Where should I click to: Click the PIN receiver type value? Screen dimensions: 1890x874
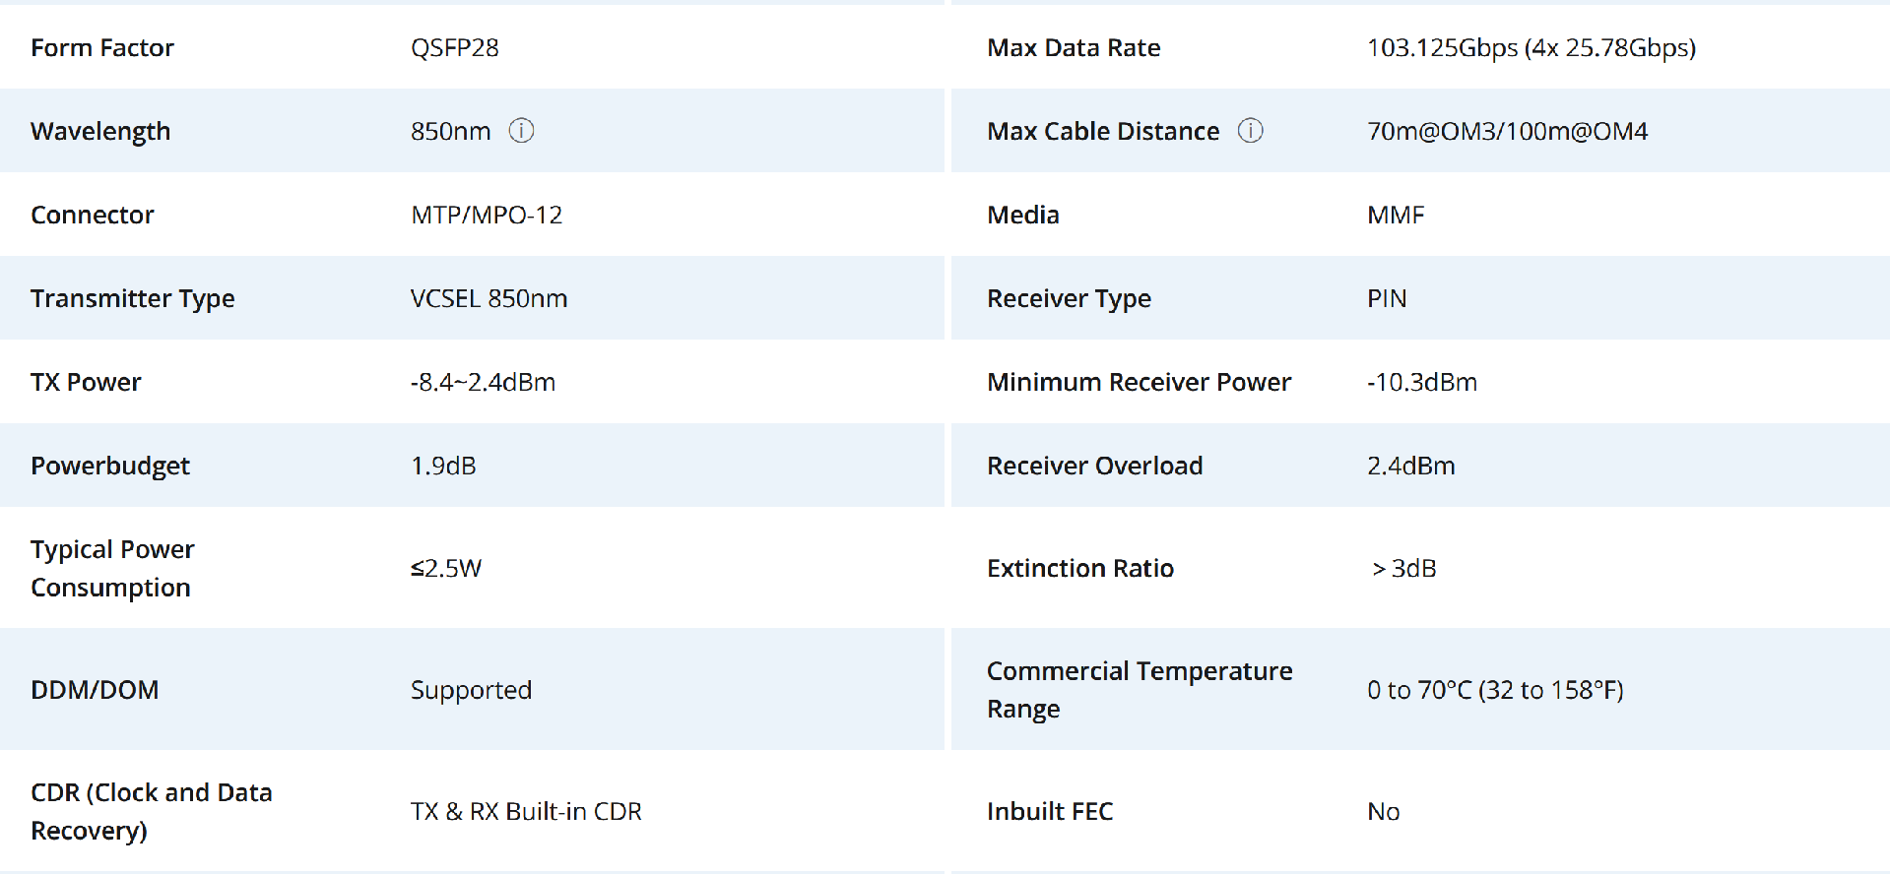pos(1387,298)
